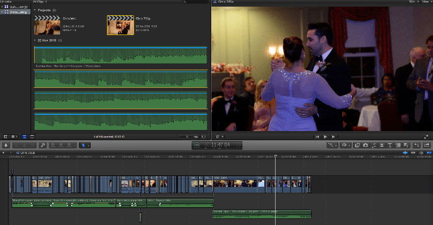Select the first green audio clip in timeline
Image resolution: width=433 pixels, height=225 pixels.
point(64,203)
